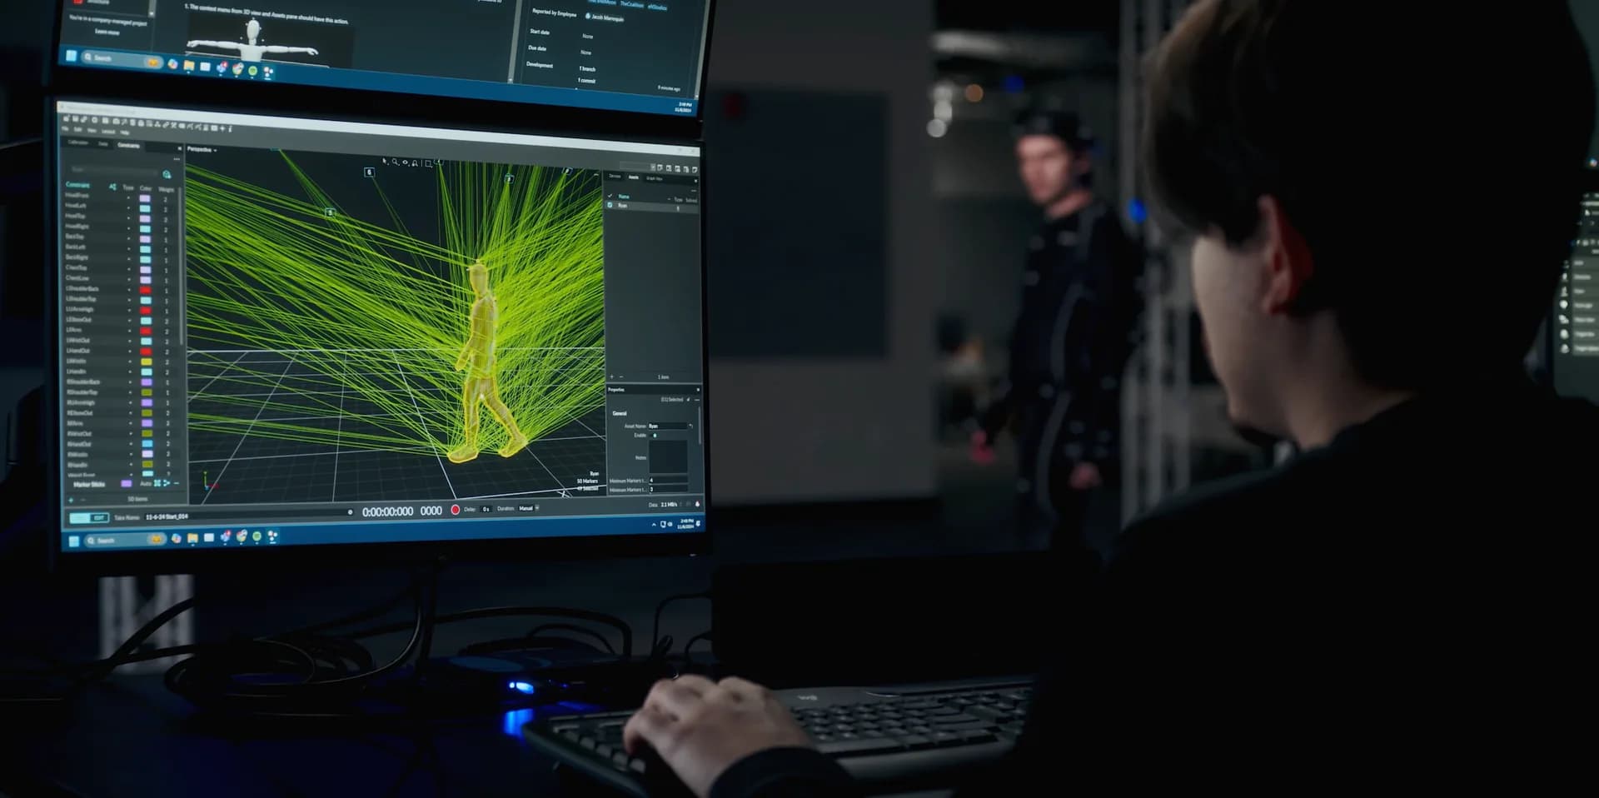The height and width of the screenshot is (798, 1599).
Task: Click the taskbar Search box on the lower monitor
Action: tap(125, 540)
